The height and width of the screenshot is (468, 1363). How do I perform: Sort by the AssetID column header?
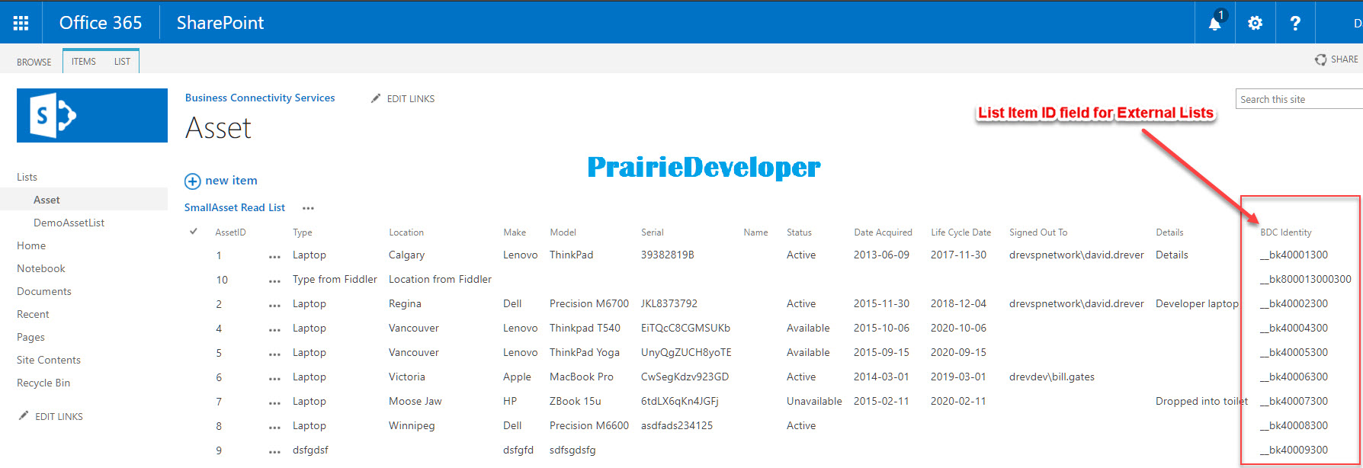[x=230, y=232]
